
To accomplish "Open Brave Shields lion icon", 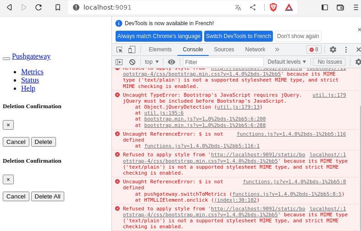I will tap(273, 7).
